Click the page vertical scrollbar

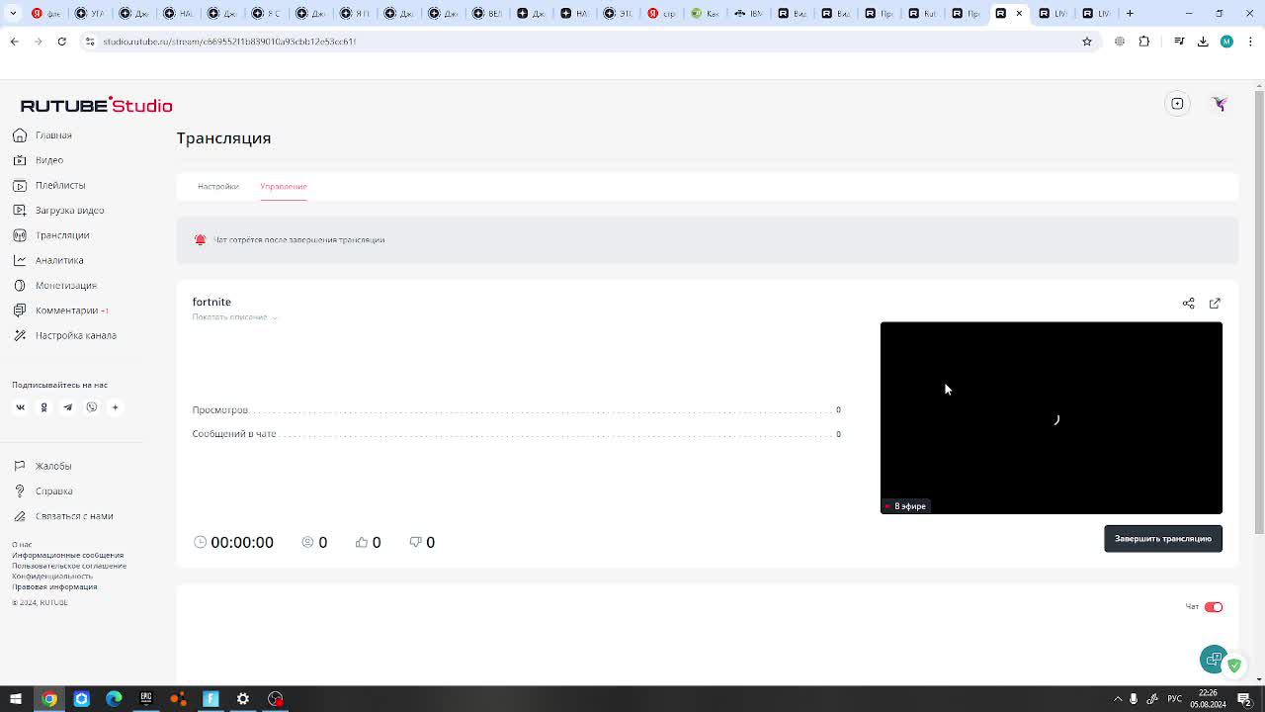pos(1259,311)
